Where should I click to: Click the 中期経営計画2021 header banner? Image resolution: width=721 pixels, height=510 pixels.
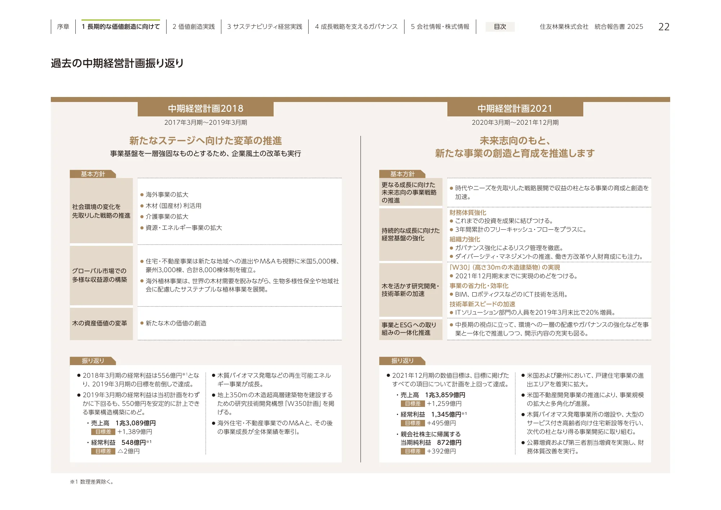[514, 107]
